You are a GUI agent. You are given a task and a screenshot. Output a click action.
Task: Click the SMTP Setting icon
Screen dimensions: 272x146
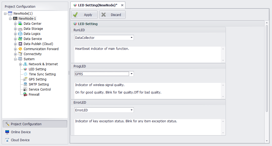25,84
